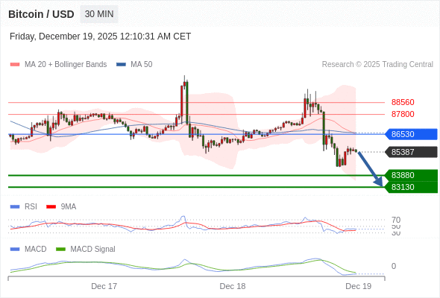
Task: Click the RSI blue legend swatch
Action: pyautogui.click(x=15, y=207)
